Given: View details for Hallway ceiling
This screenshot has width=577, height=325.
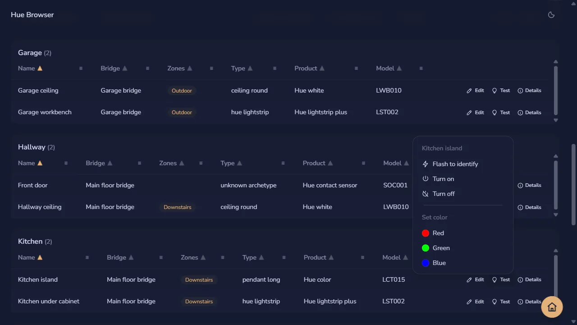Looking at the screenshot, I should (529, 207).
